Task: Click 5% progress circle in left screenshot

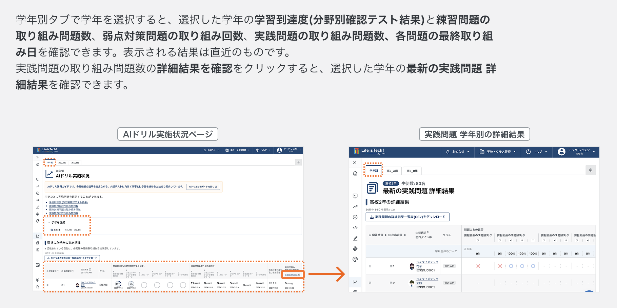Action: point(131,284)
